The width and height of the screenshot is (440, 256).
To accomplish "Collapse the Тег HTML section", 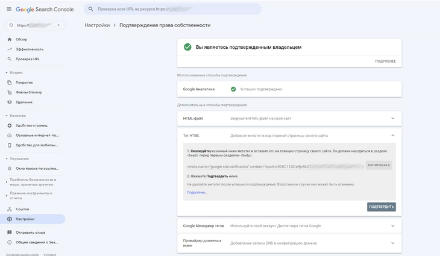I will point(392,136).
